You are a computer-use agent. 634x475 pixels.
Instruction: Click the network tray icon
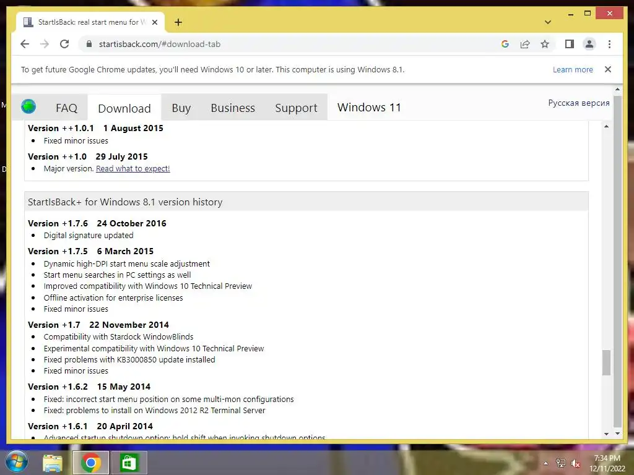(x=560, y=463)
